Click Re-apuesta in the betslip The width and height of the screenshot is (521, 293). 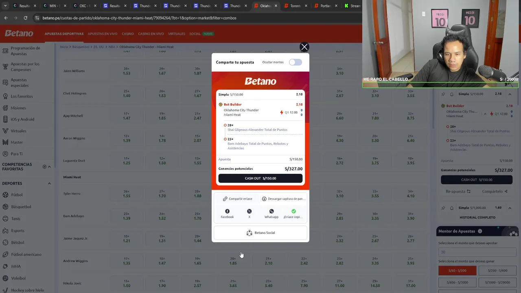(x=458, y=191)
